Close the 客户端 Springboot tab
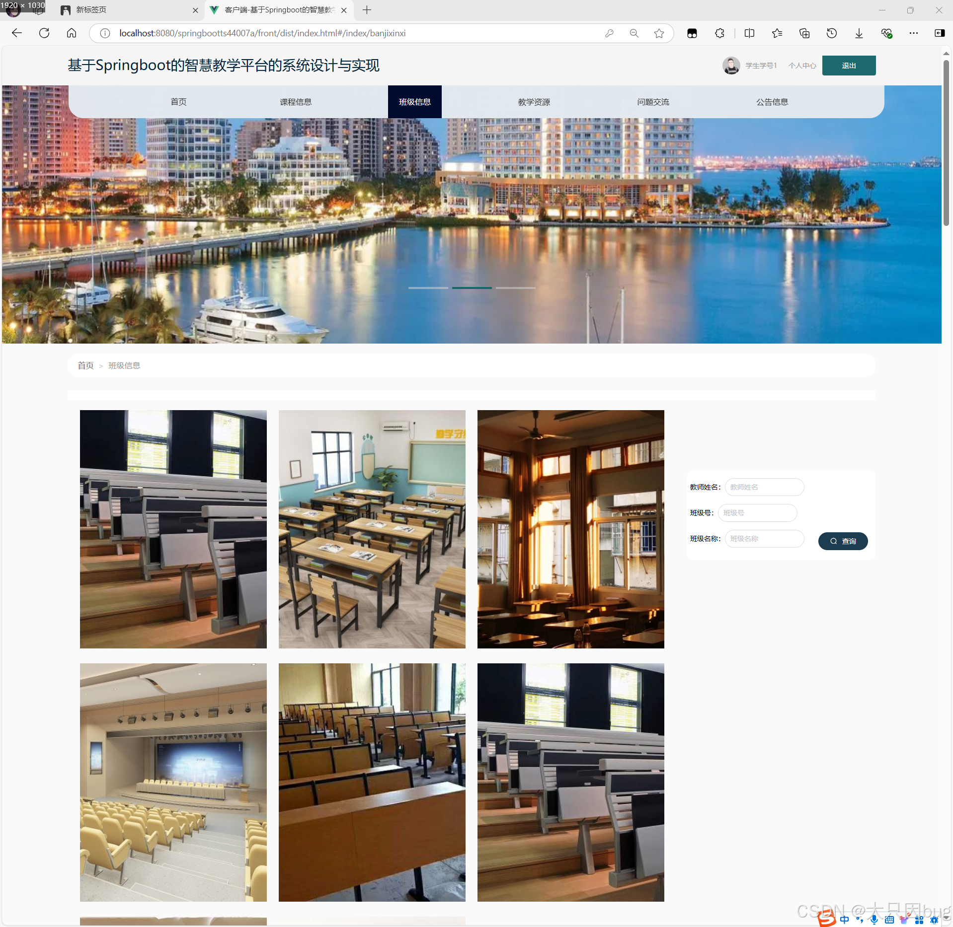The height and width of the screenshot is (927, 953). click(344, 10)
